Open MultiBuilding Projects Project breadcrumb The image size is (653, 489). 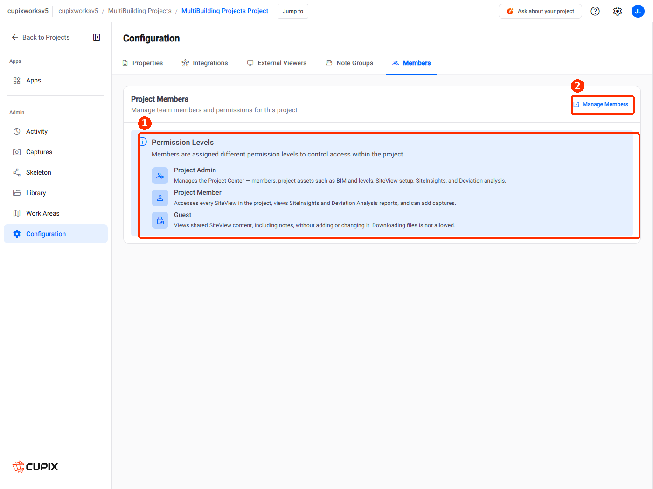click(x=225, y=11)
